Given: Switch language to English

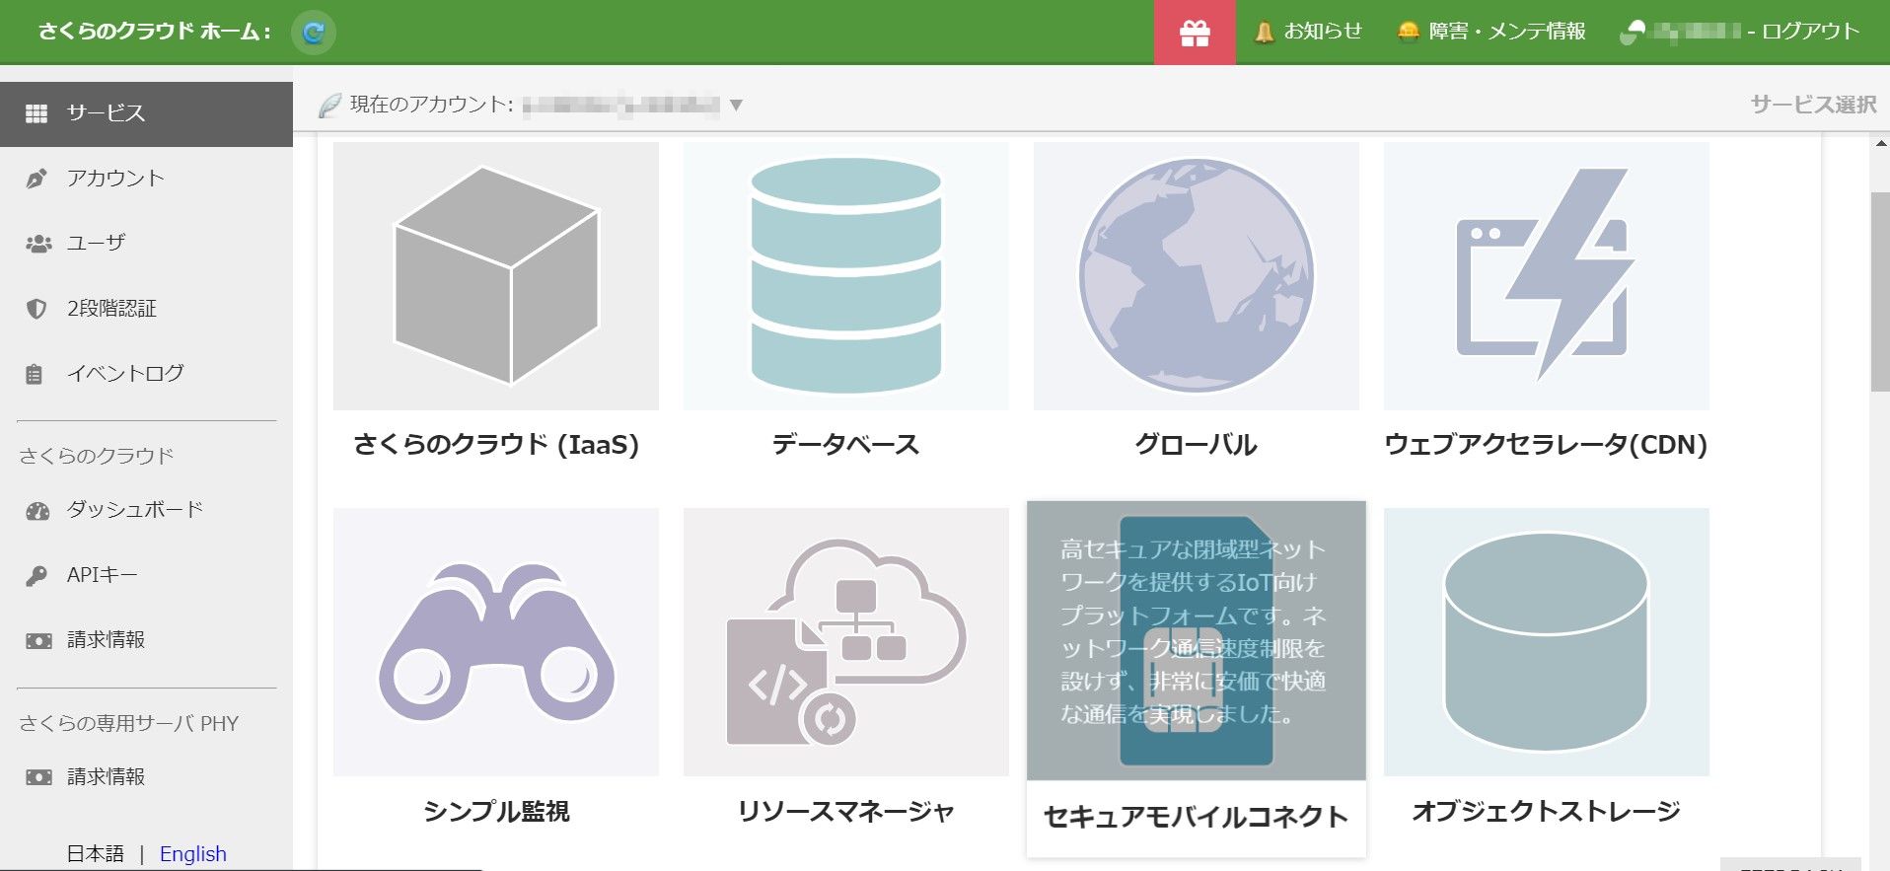Looking at the screenshot, I should tap(193, 853).
